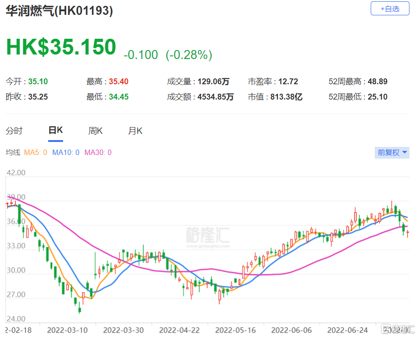418x337 pixels.
Task: Open the 月K monthly chart tab
Action: click(135, 131)
